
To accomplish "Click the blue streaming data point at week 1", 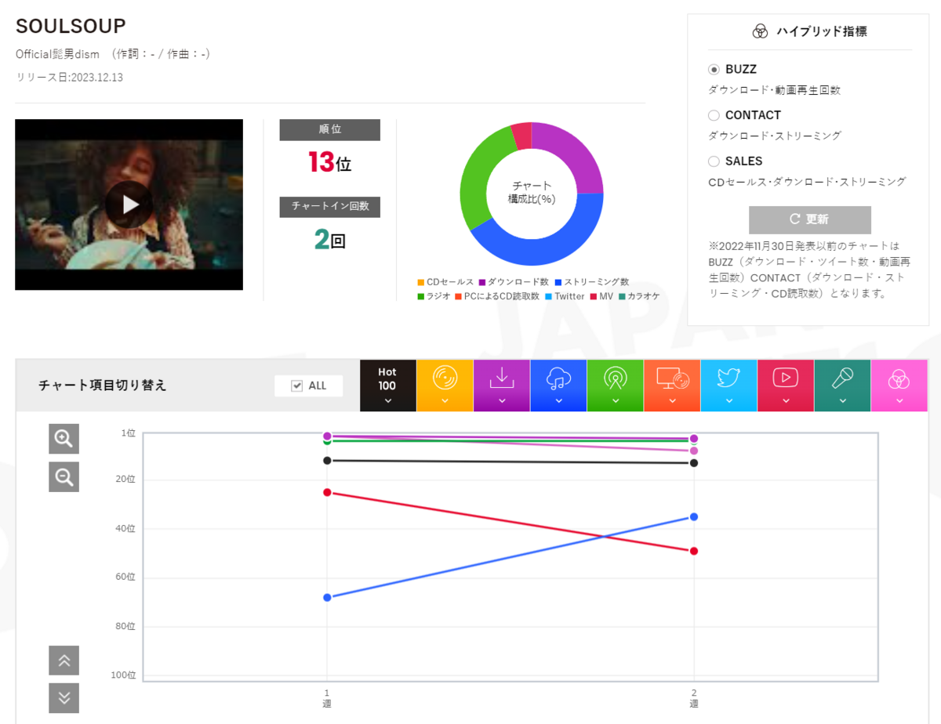I will [x=327, y=597].
